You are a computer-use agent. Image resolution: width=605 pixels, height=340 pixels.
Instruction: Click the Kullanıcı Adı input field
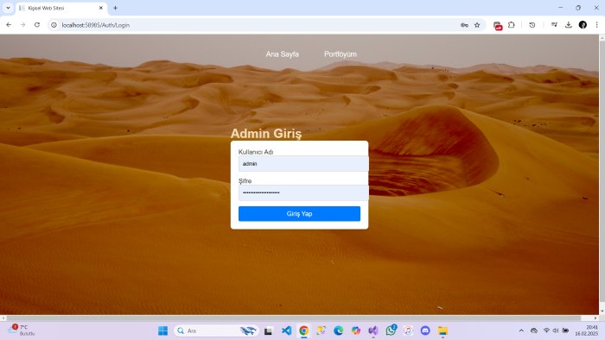pyautogui.click(x=303, y=164)
